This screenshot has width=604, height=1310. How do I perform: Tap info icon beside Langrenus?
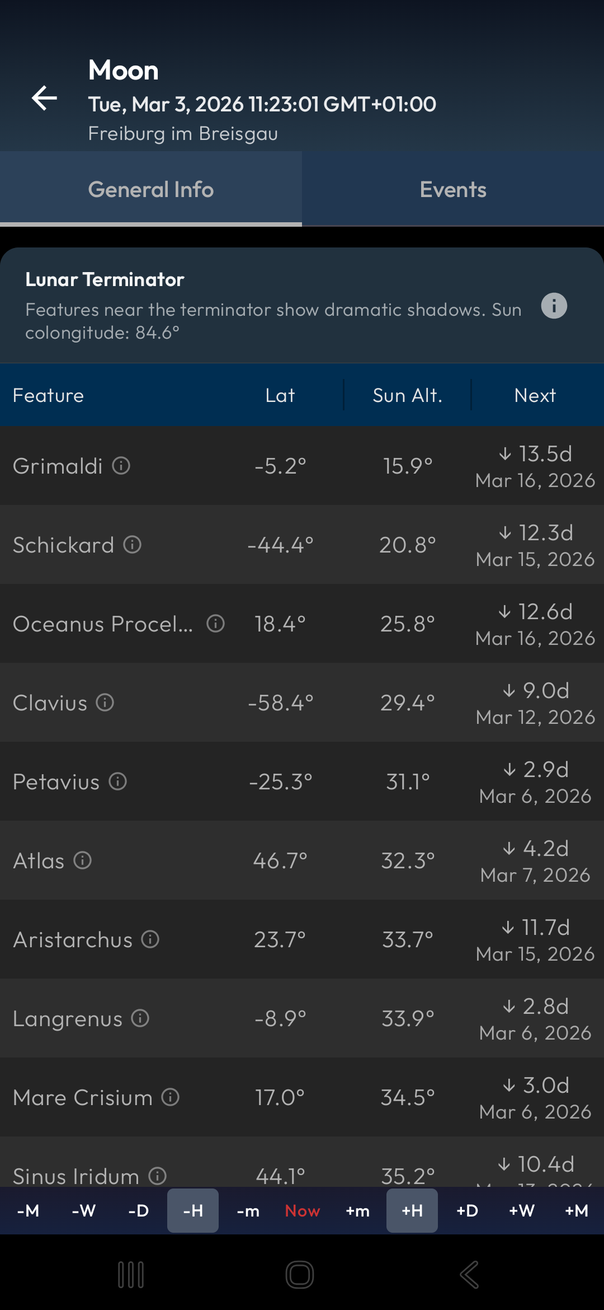click(x=140, y=1018)
